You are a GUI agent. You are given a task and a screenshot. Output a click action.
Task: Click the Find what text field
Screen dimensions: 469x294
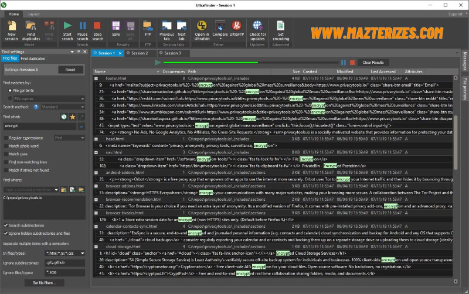pyautogui.click(x=40, y=127)
